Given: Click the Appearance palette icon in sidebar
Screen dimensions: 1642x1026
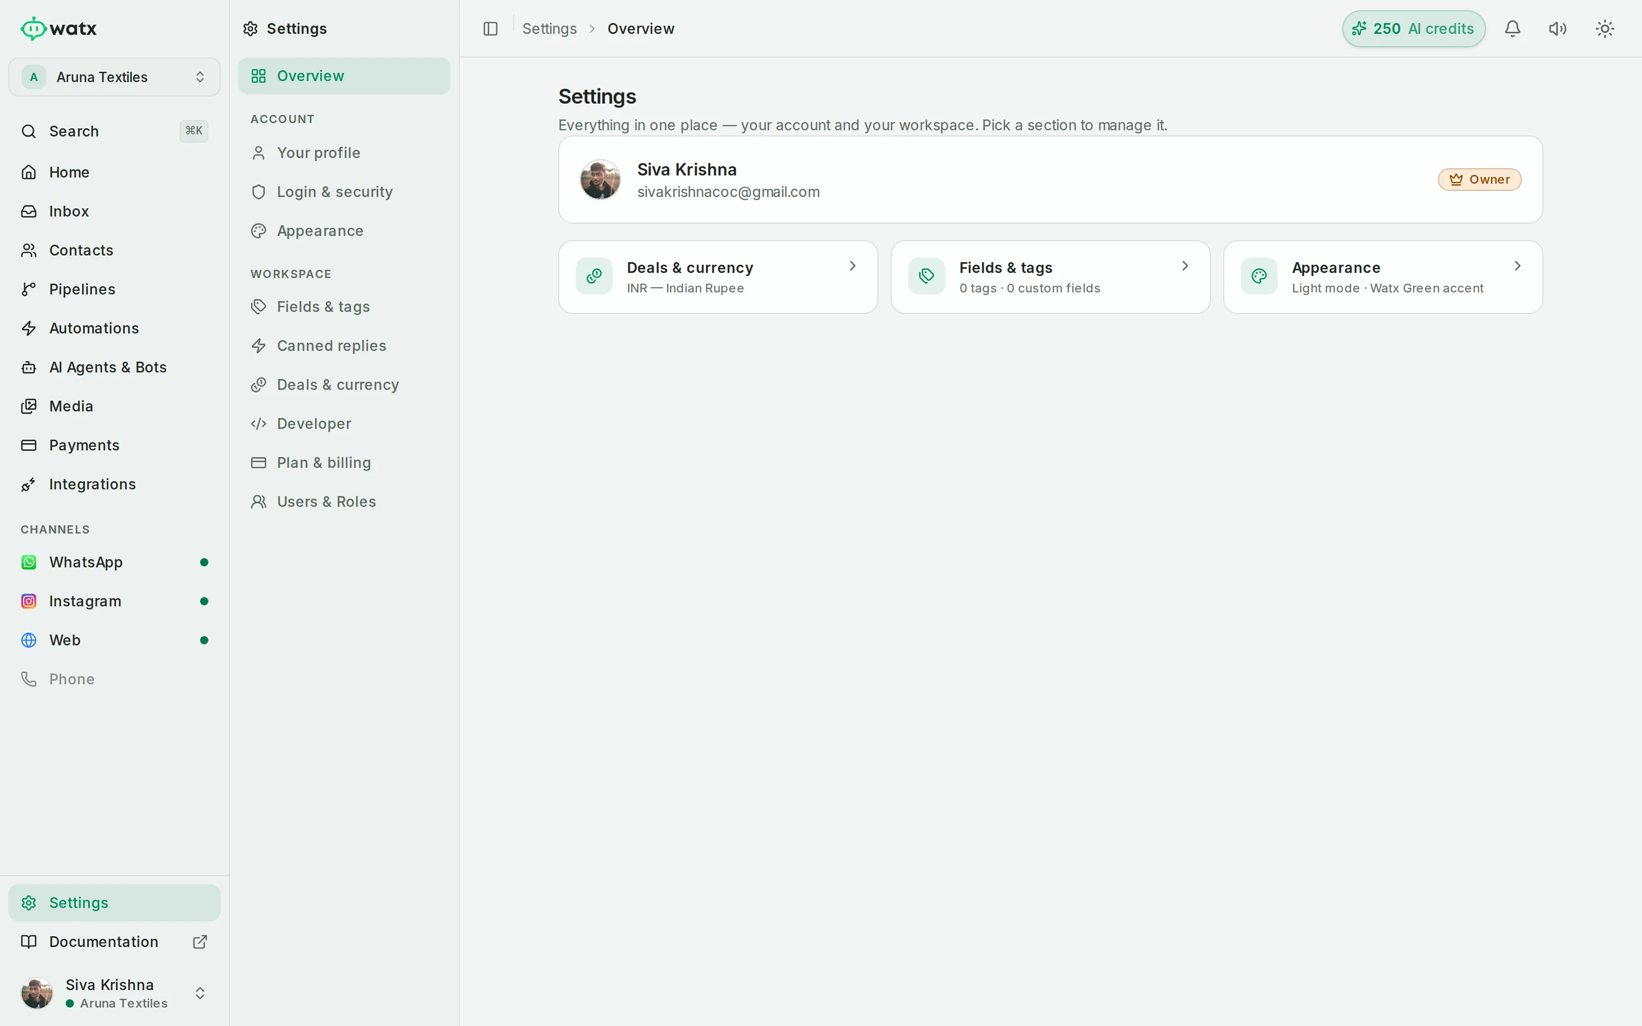Looking at the screenshot, I should pyautogui.click(x=259, y=231).
